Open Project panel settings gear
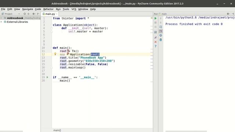 (34, 14)
